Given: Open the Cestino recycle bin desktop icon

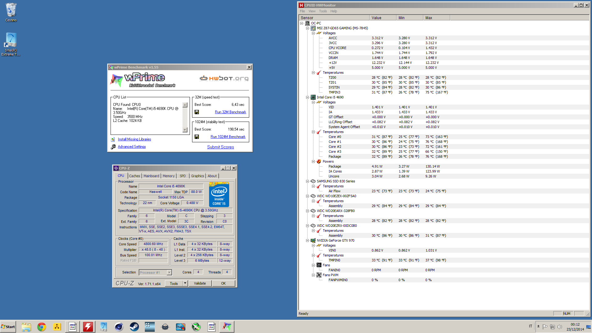Looking at the screenshot, I should click(x=11, y=12).
